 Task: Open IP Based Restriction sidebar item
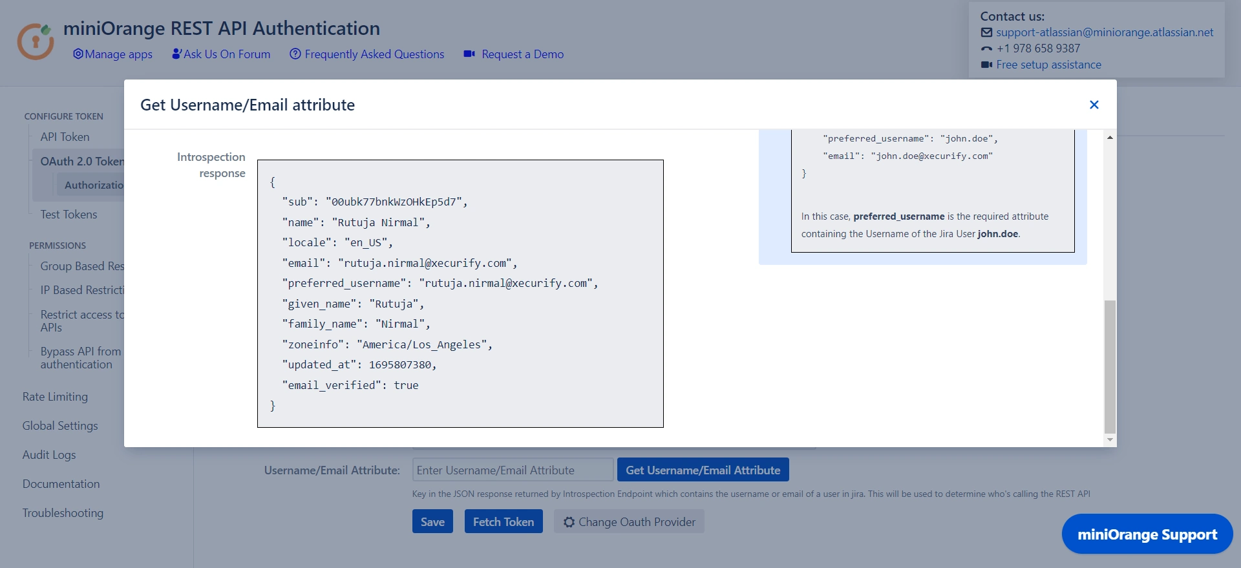(81, 290)
